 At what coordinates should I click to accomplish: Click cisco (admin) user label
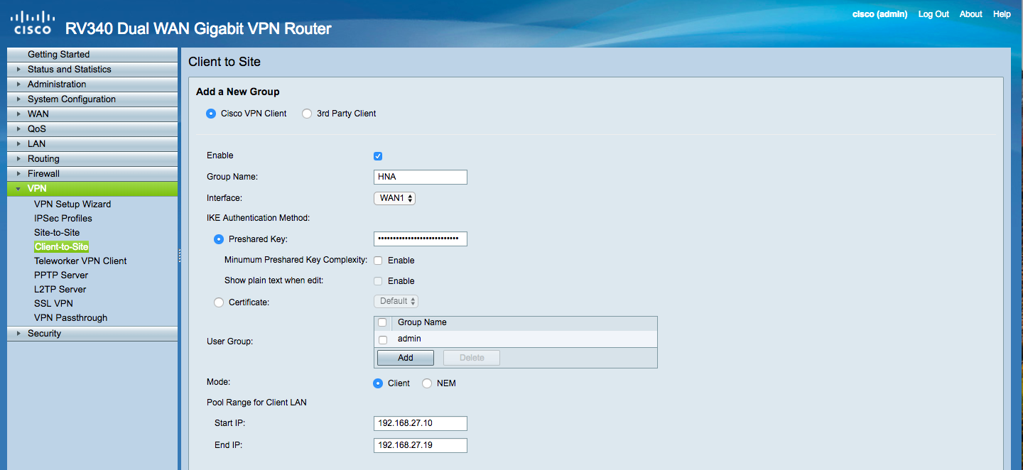click(x=879, y=14)
